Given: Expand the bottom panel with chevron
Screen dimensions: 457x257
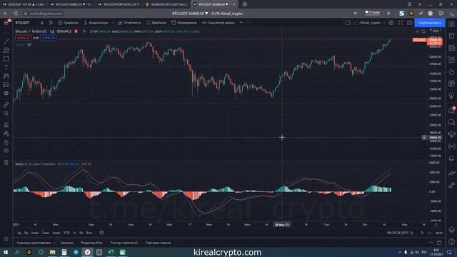Looking at the screenshot, I should pos(431,243).
